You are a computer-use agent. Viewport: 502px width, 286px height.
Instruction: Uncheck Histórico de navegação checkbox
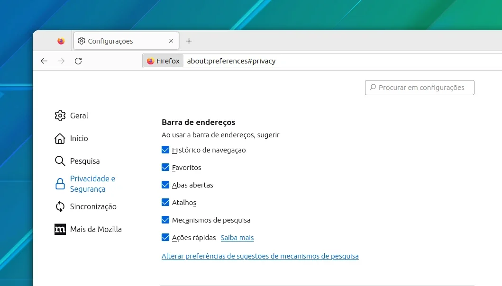[165, 150]
